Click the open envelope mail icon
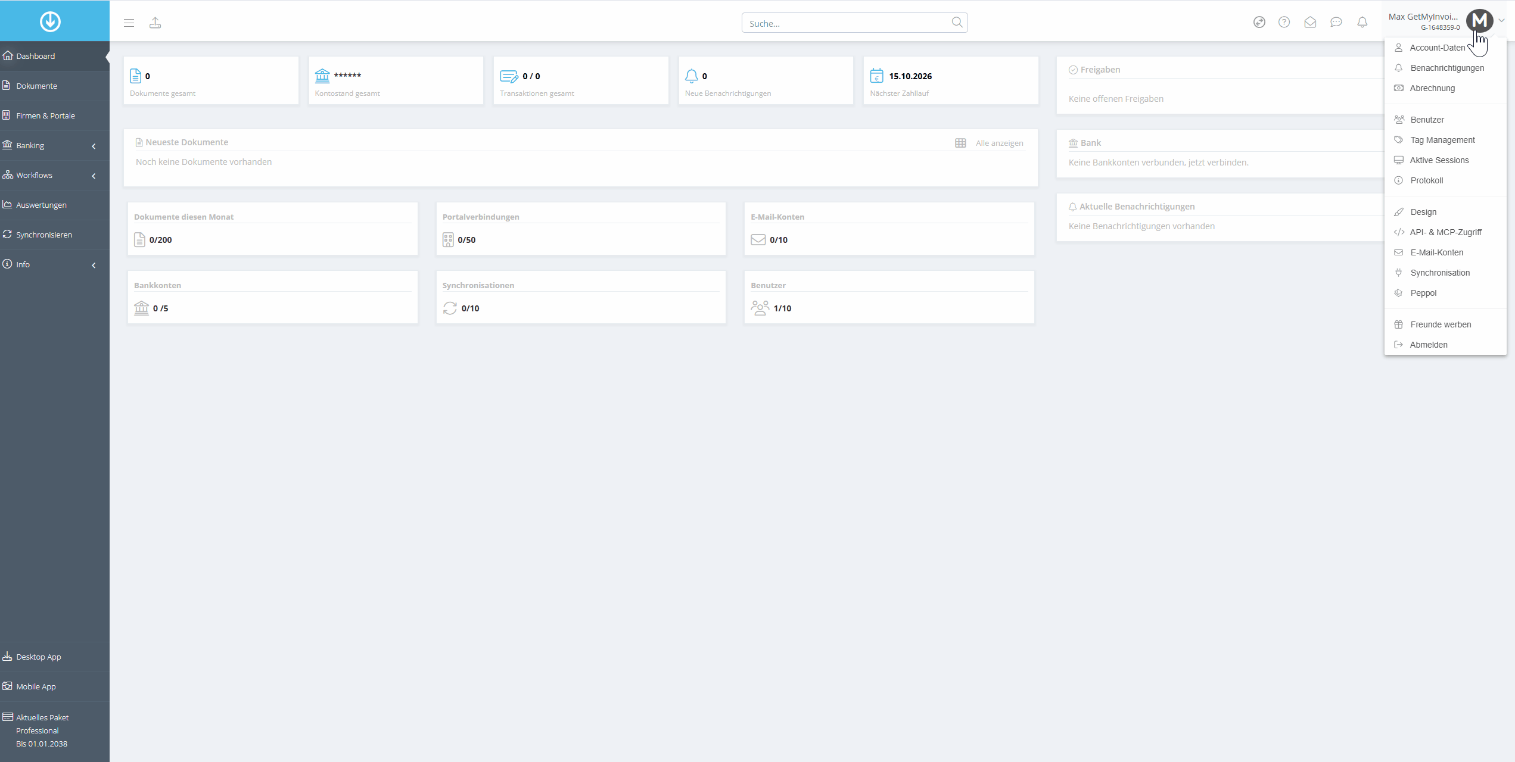Image resolution: width=1515 pixels, height=762 pixels. 1310,22
